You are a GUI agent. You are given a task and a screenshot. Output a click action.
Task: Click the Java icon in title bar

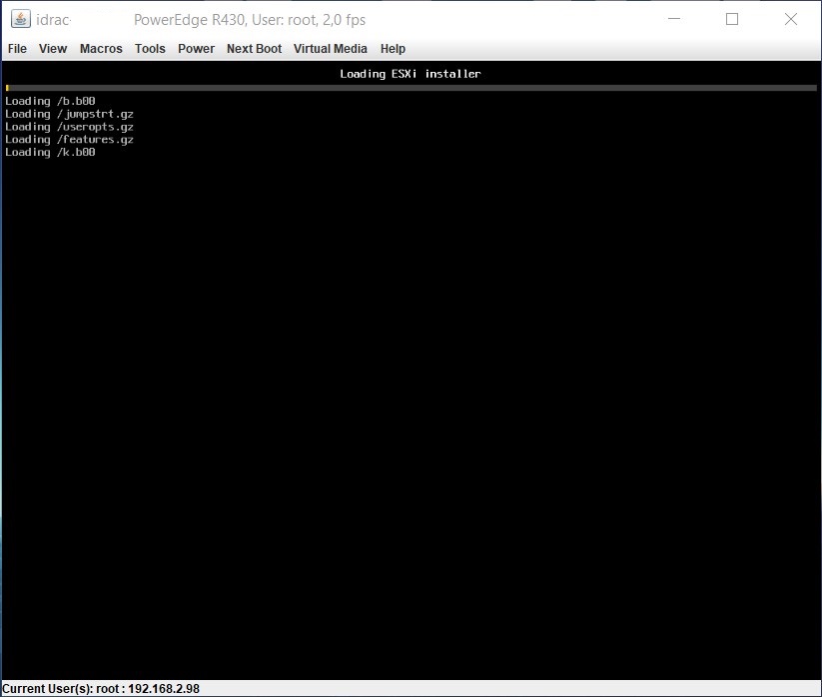point(20,19)
